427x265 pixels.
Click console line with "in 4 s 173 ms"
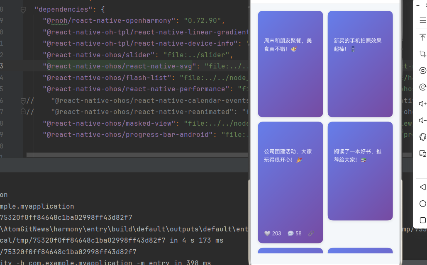(x=112, y=241)
